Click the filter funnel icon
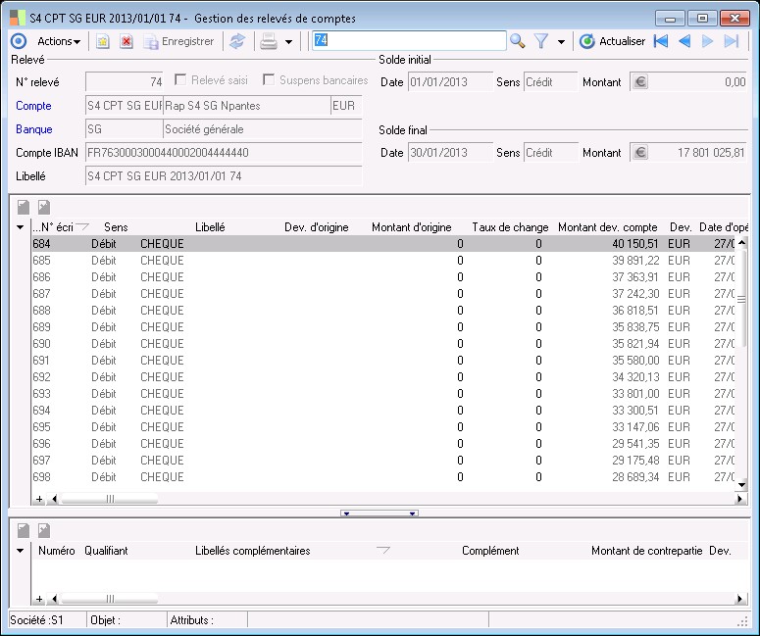The width and height of the screenshot is (760, 636). pyautogui.click(x=540, y=41)
